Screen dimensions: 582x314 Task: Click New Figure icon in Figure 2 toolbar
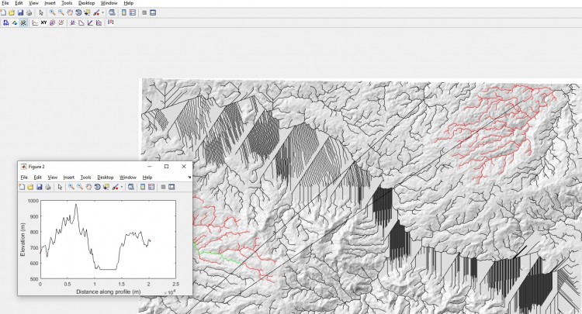[x=22, y=187]
